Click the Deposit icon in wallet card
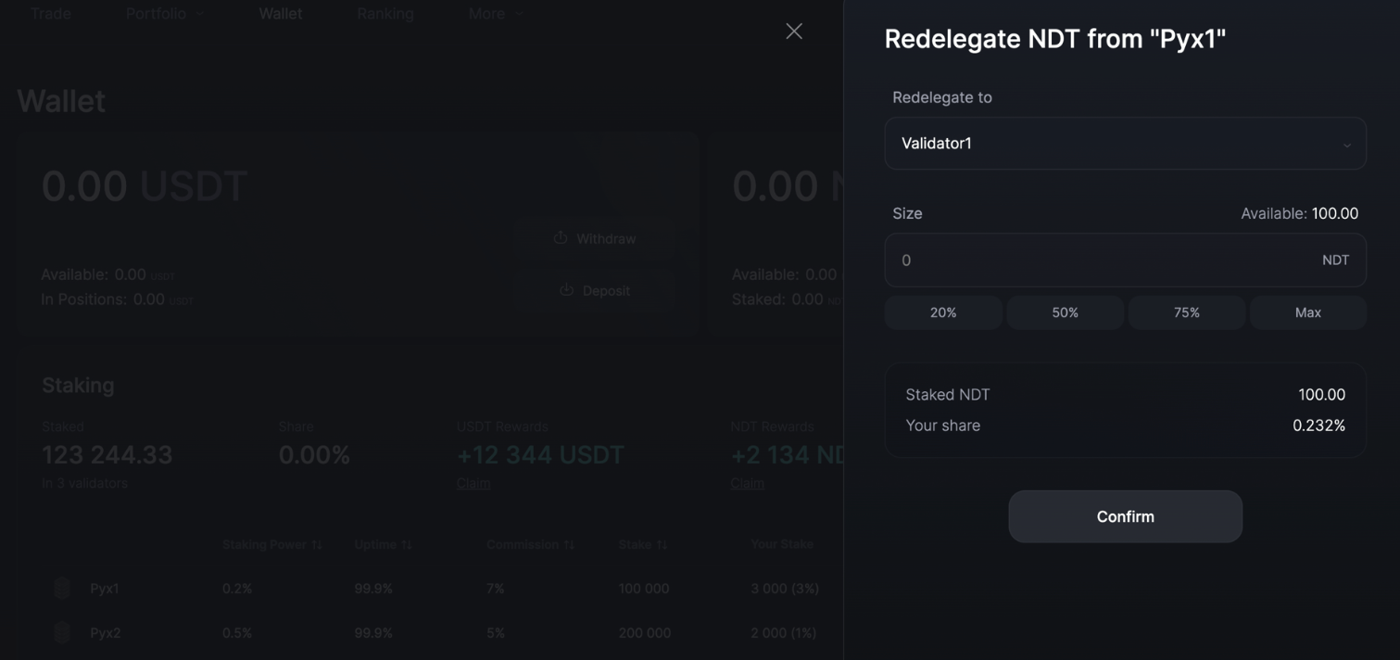The height and width of the screenshot is (660, 1400). [x=566, y=290]
